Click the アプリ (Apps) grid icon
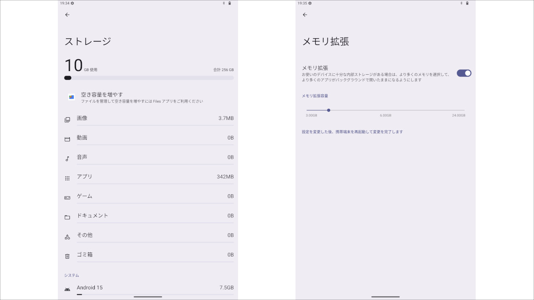The height and width of the screenshot is (300, 534). 67,176
